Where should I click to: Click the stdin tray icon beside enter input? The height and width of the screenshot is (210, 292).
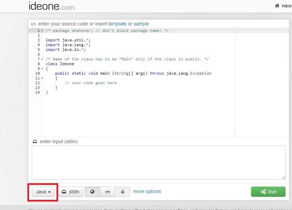(x=35, y=142)
